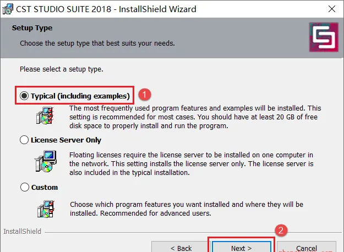Click the License Server Only computer icon
The height and width of the screenshot is (252, 344).
[x=46, y=161]
